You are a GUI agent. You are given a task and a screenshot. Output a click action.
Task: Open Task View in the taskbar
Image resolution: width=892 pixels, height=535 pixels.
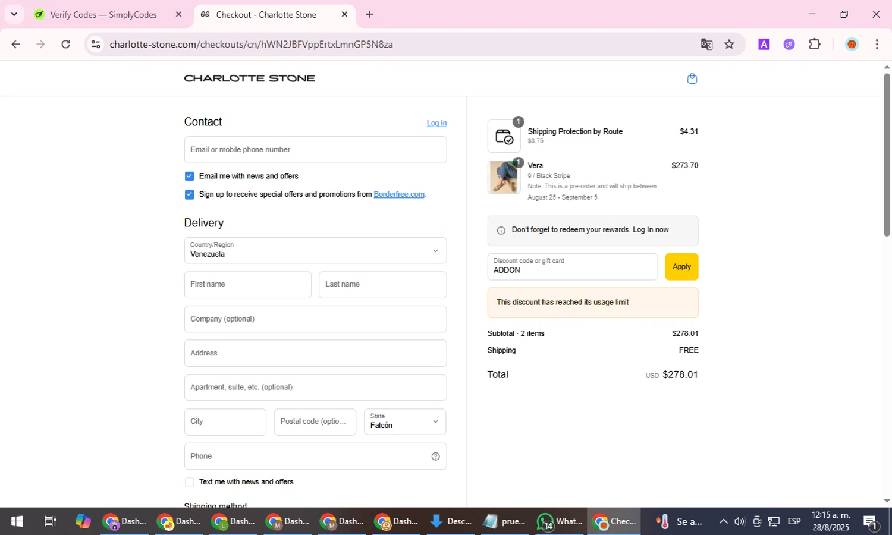point(51,521)
